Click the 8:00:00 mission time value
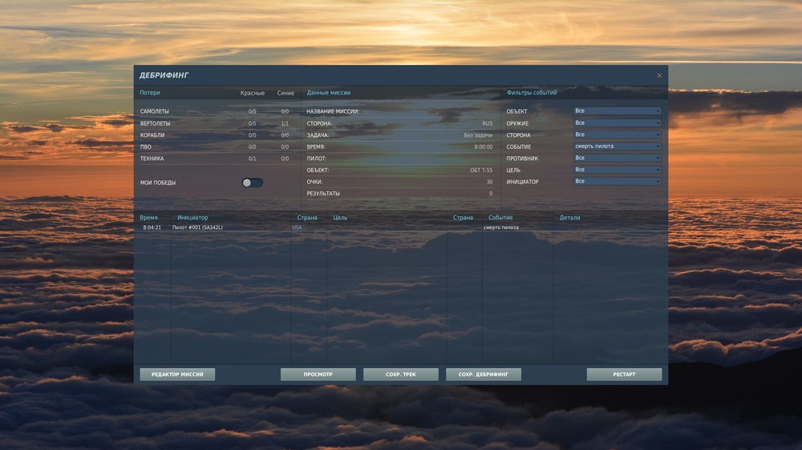Image resolution: width=802 pixels, height=450 pixels. 484,147
